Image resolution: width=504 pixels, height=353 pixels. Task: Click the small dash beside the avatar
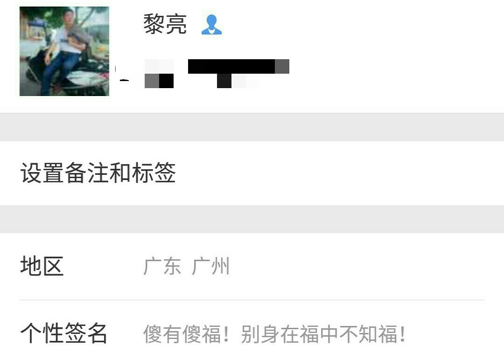tap(125, 80)
